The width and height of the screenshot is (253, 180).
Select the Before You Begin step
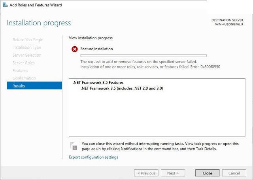[x=28, y=40]
